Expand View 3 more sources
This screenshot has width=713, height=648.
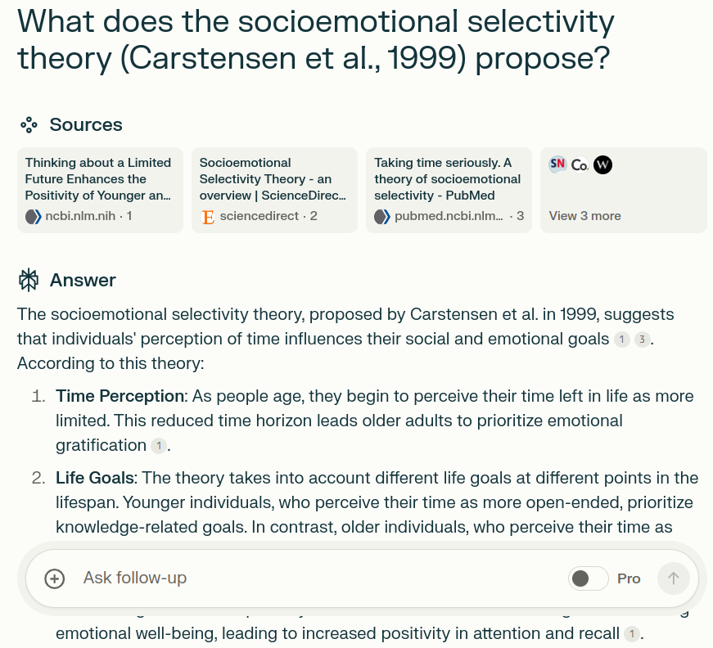[584, 216]
